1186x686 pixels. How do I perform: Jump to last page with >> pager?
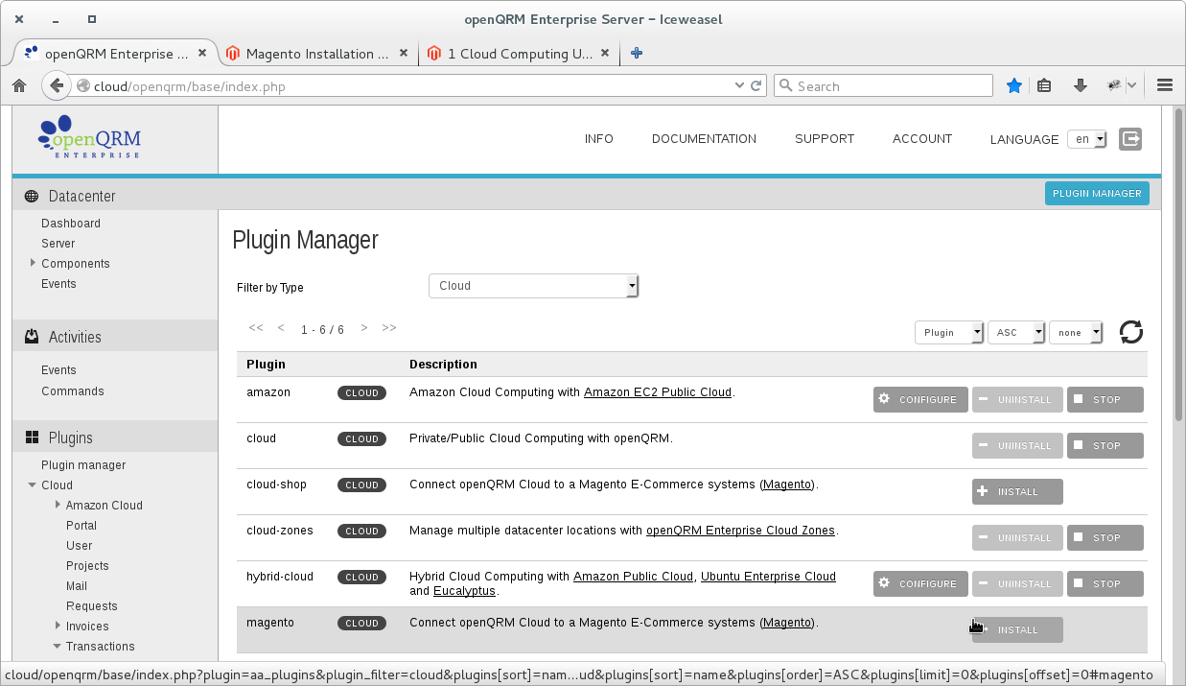click(x=388, y=328)
